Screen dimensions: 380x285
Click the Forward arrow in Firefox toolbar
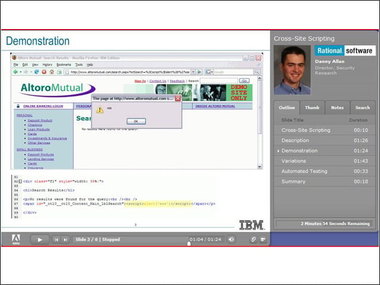26,72
